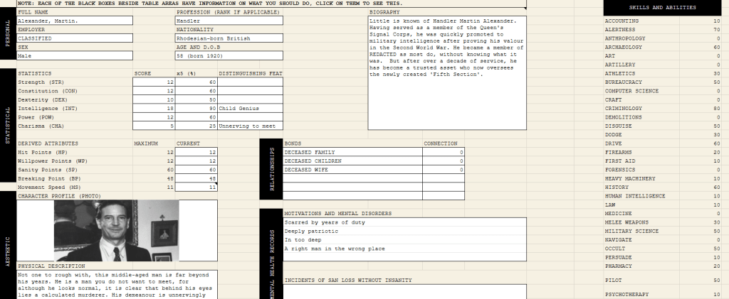The width and height of the screenshot is (729, 299).
Task: Select the Employer field showing CLASSIFIED
Action: coord(75,38)
